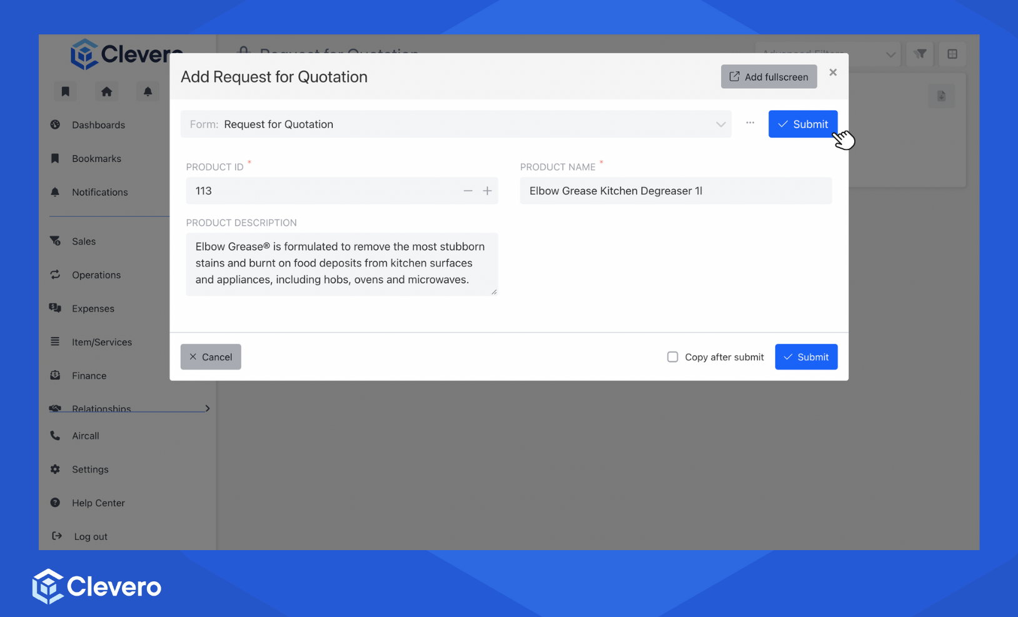The width and height of the screenshot is (1018, 617).
Task: Click the Help Center label in sidebar
Action: tap(98, 503)
